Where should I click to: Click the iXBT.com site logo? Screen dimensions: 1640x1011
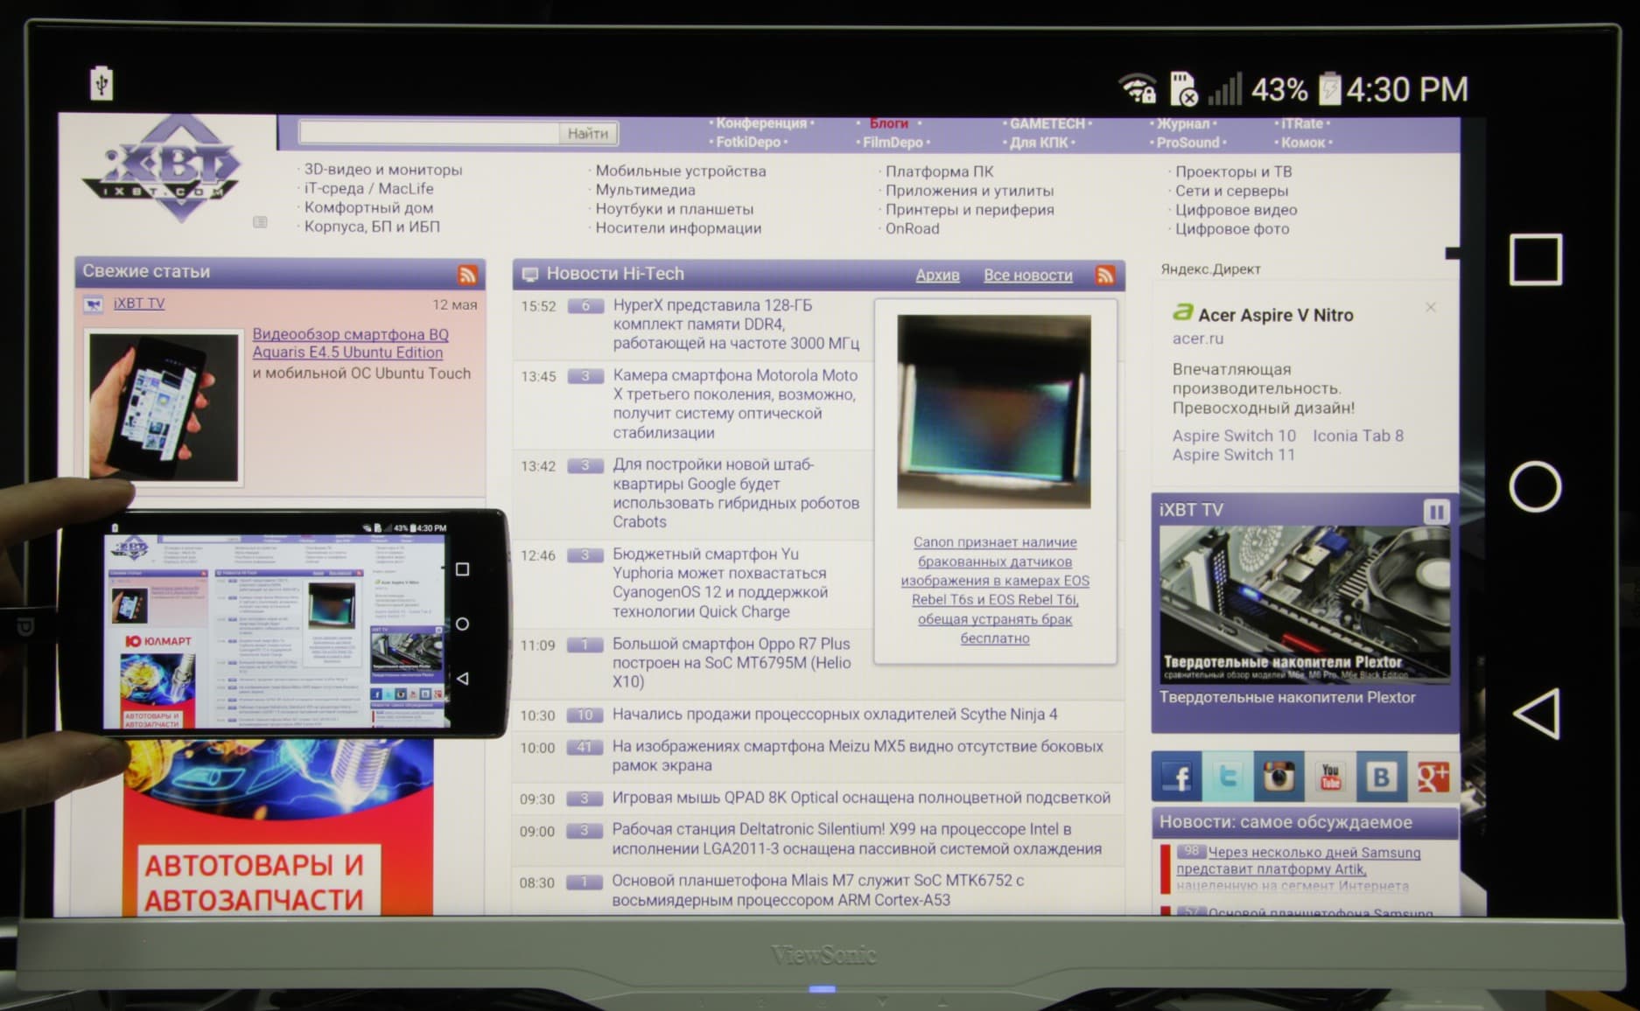pyautogui.click(x=162, y=168)
